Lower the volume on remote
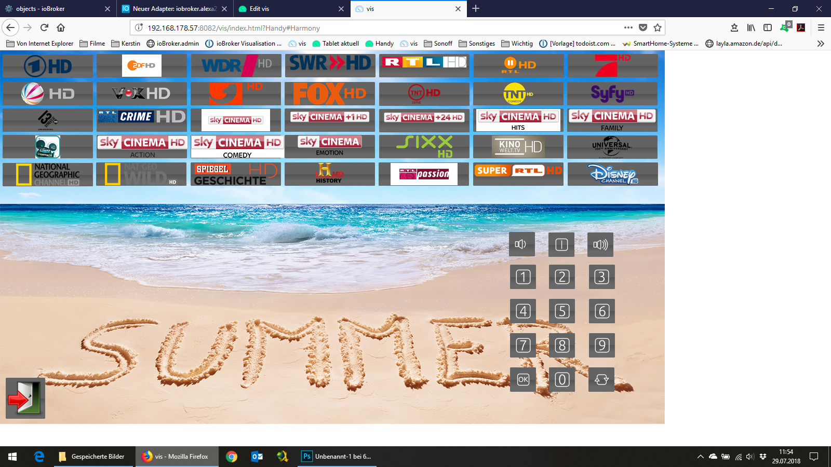This screenshot has width=831, height=467. pos(522,244)
